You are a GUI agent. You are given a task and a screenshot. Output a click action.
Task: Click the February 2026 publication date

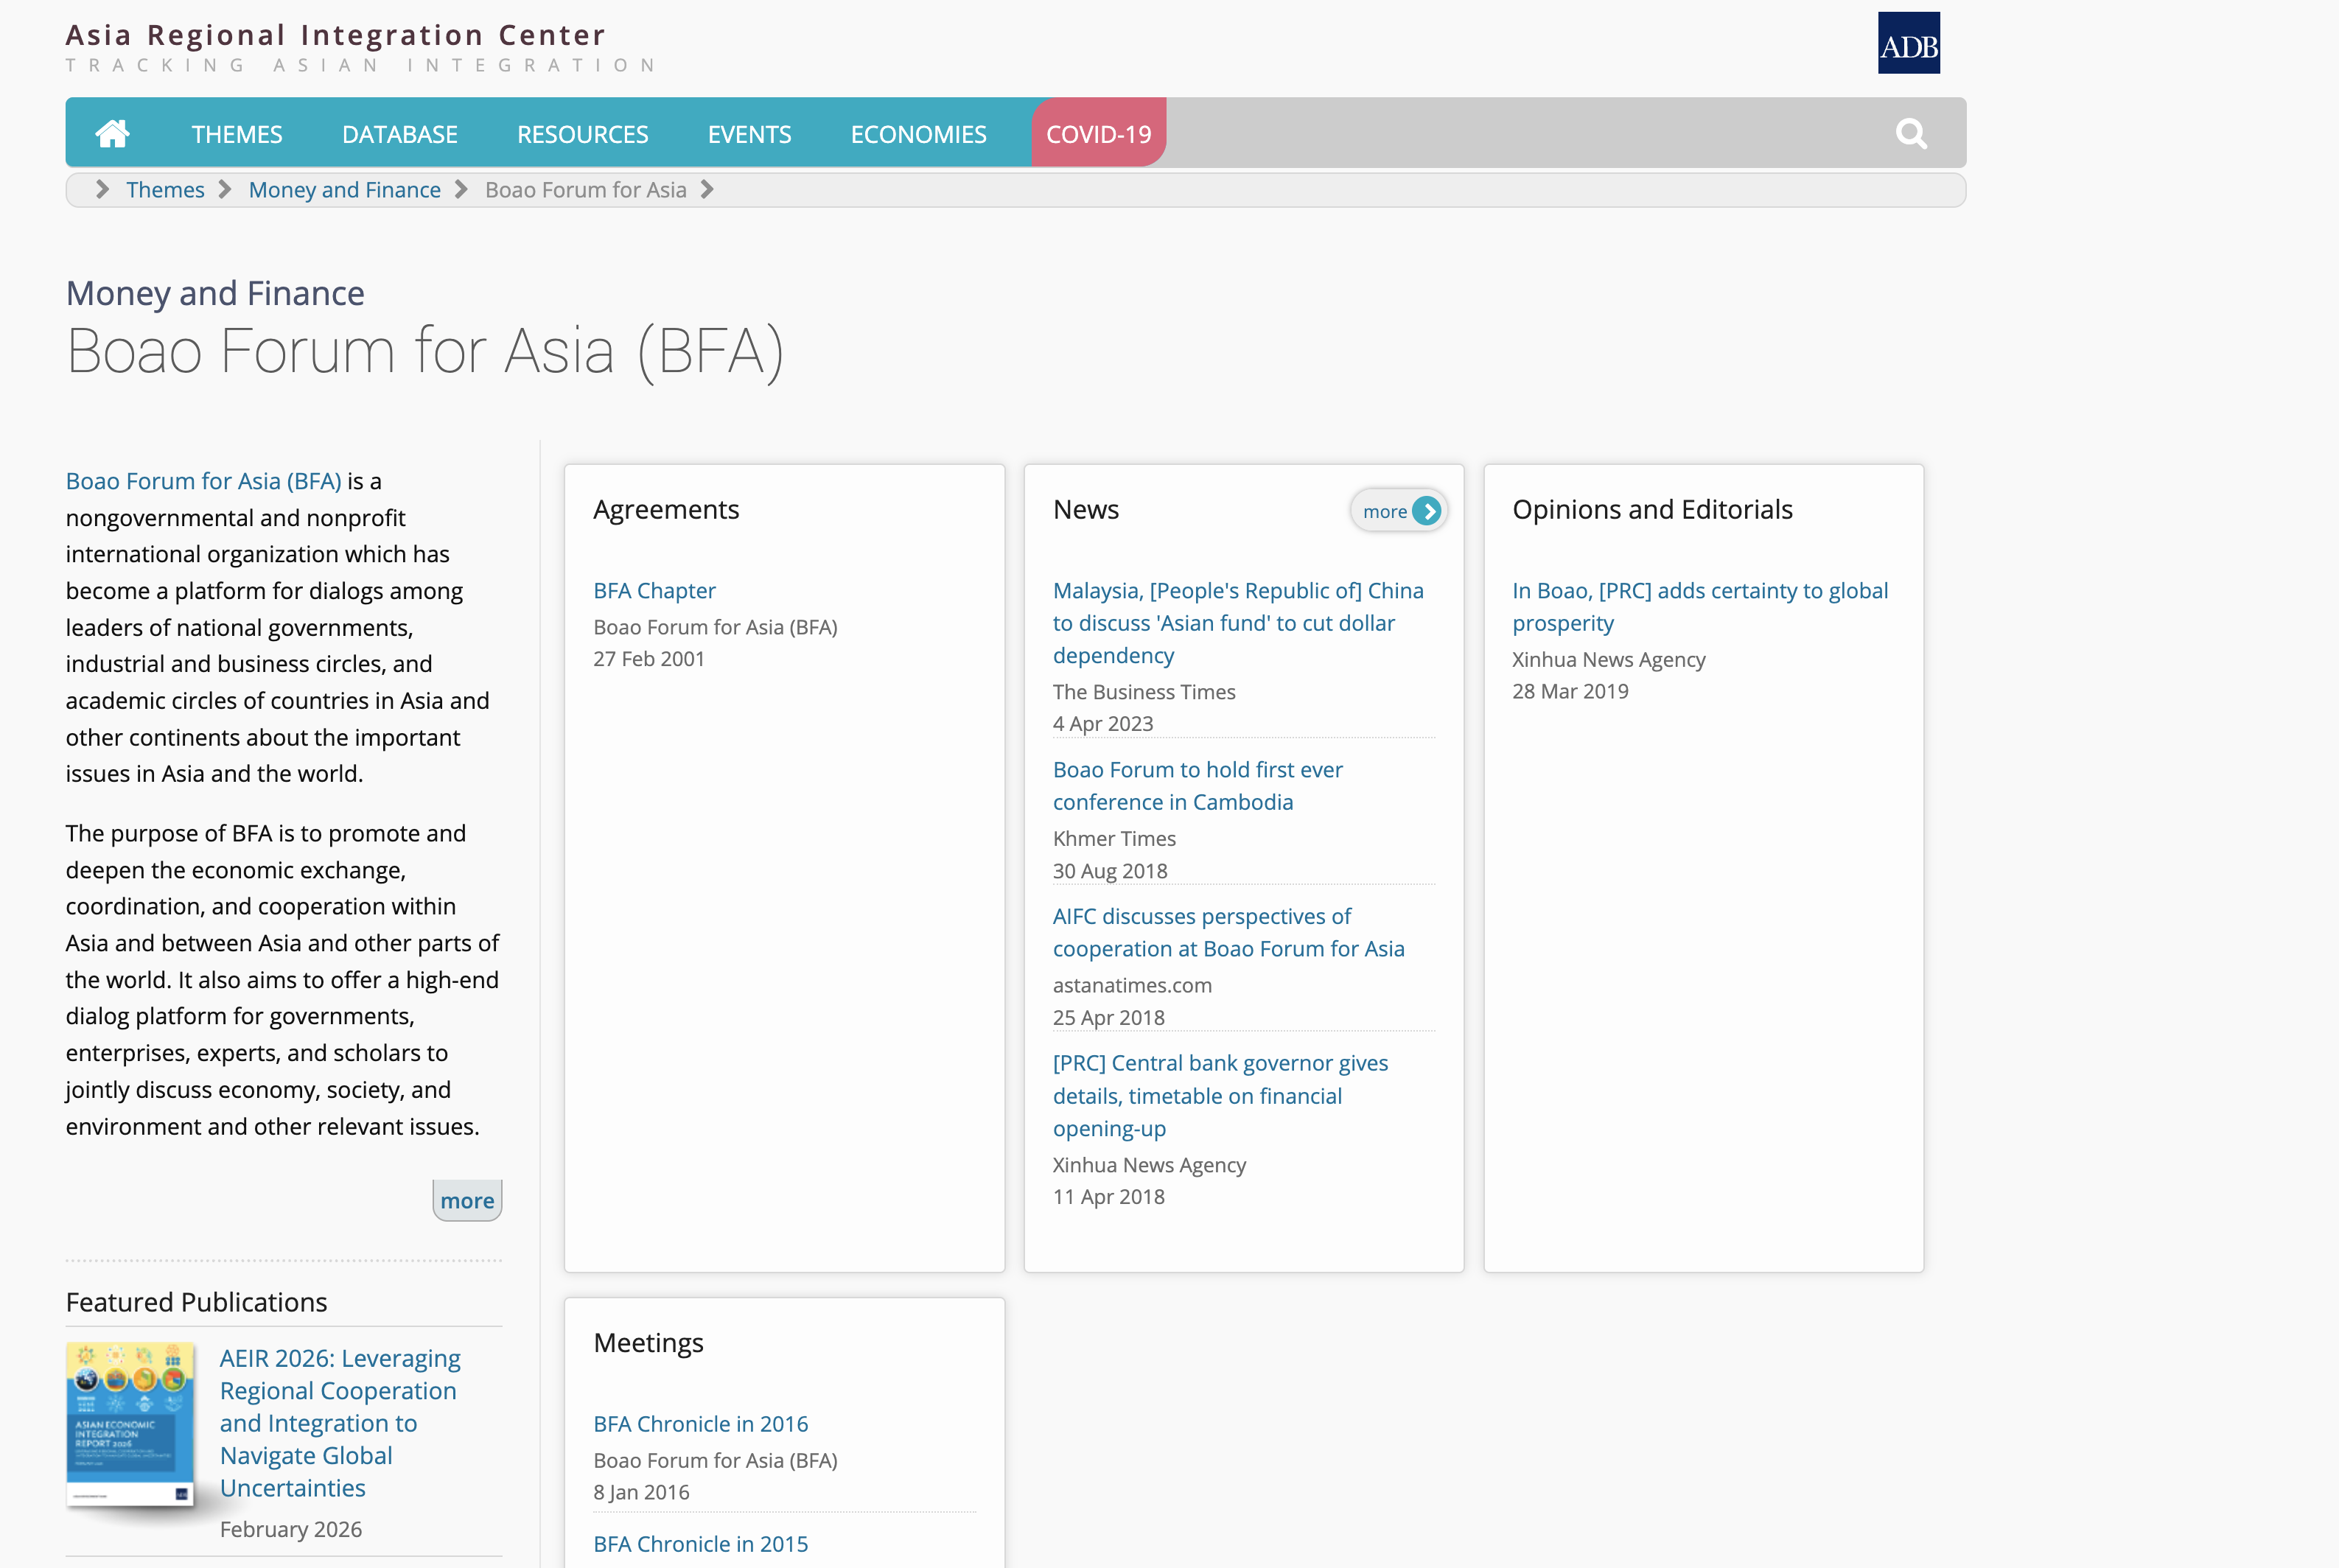click(291, 1529)
